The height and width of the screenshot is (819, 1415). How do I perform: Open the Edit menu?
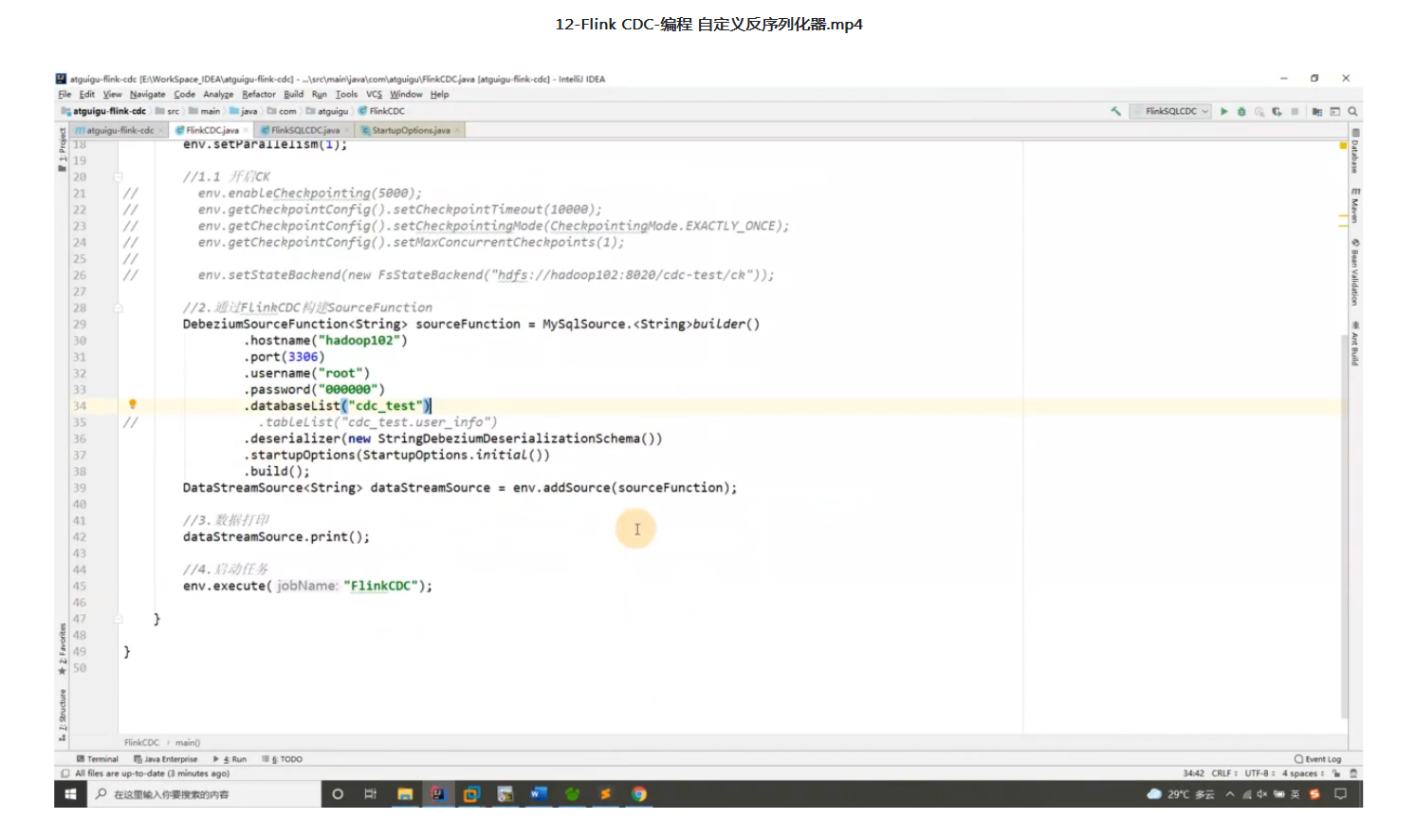tap(86, 94)
